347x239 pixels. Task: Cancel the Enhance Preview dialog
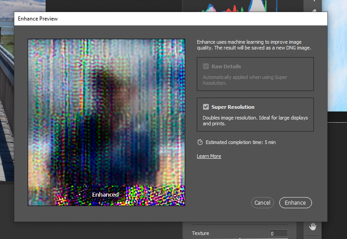(262, 202)
